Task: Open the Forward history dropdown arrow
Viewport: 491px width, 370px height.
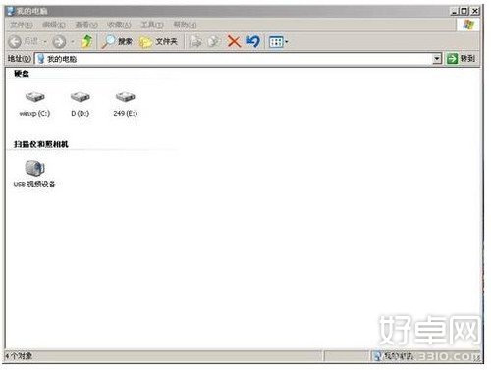Action: tap(73, 42)
